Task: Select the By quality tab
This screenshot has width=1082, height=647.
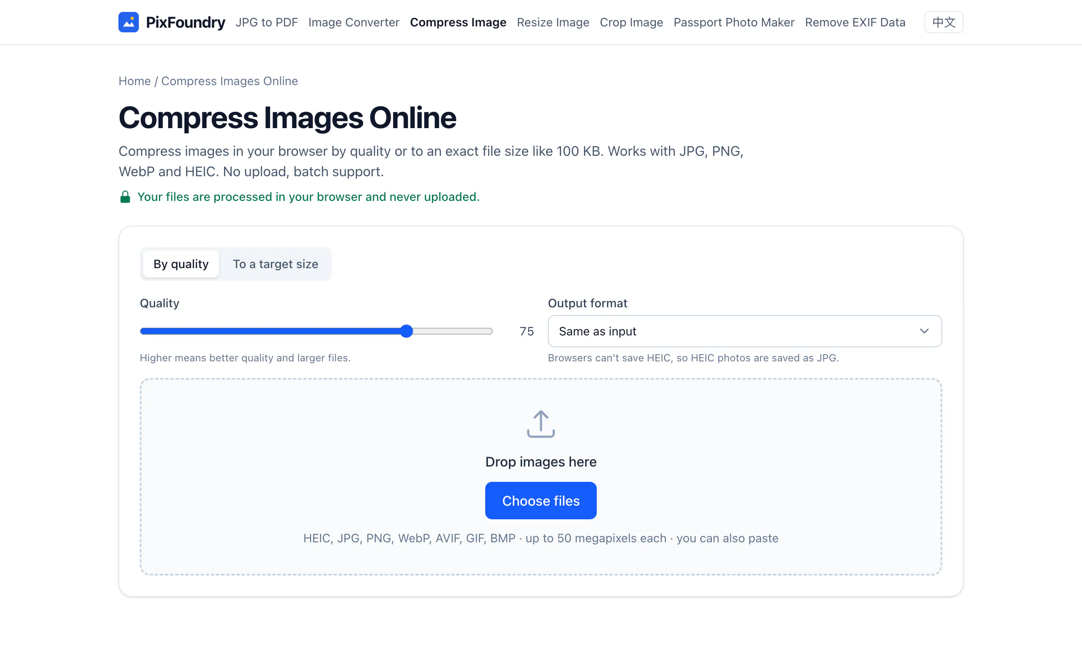Action: click(181, 264)
